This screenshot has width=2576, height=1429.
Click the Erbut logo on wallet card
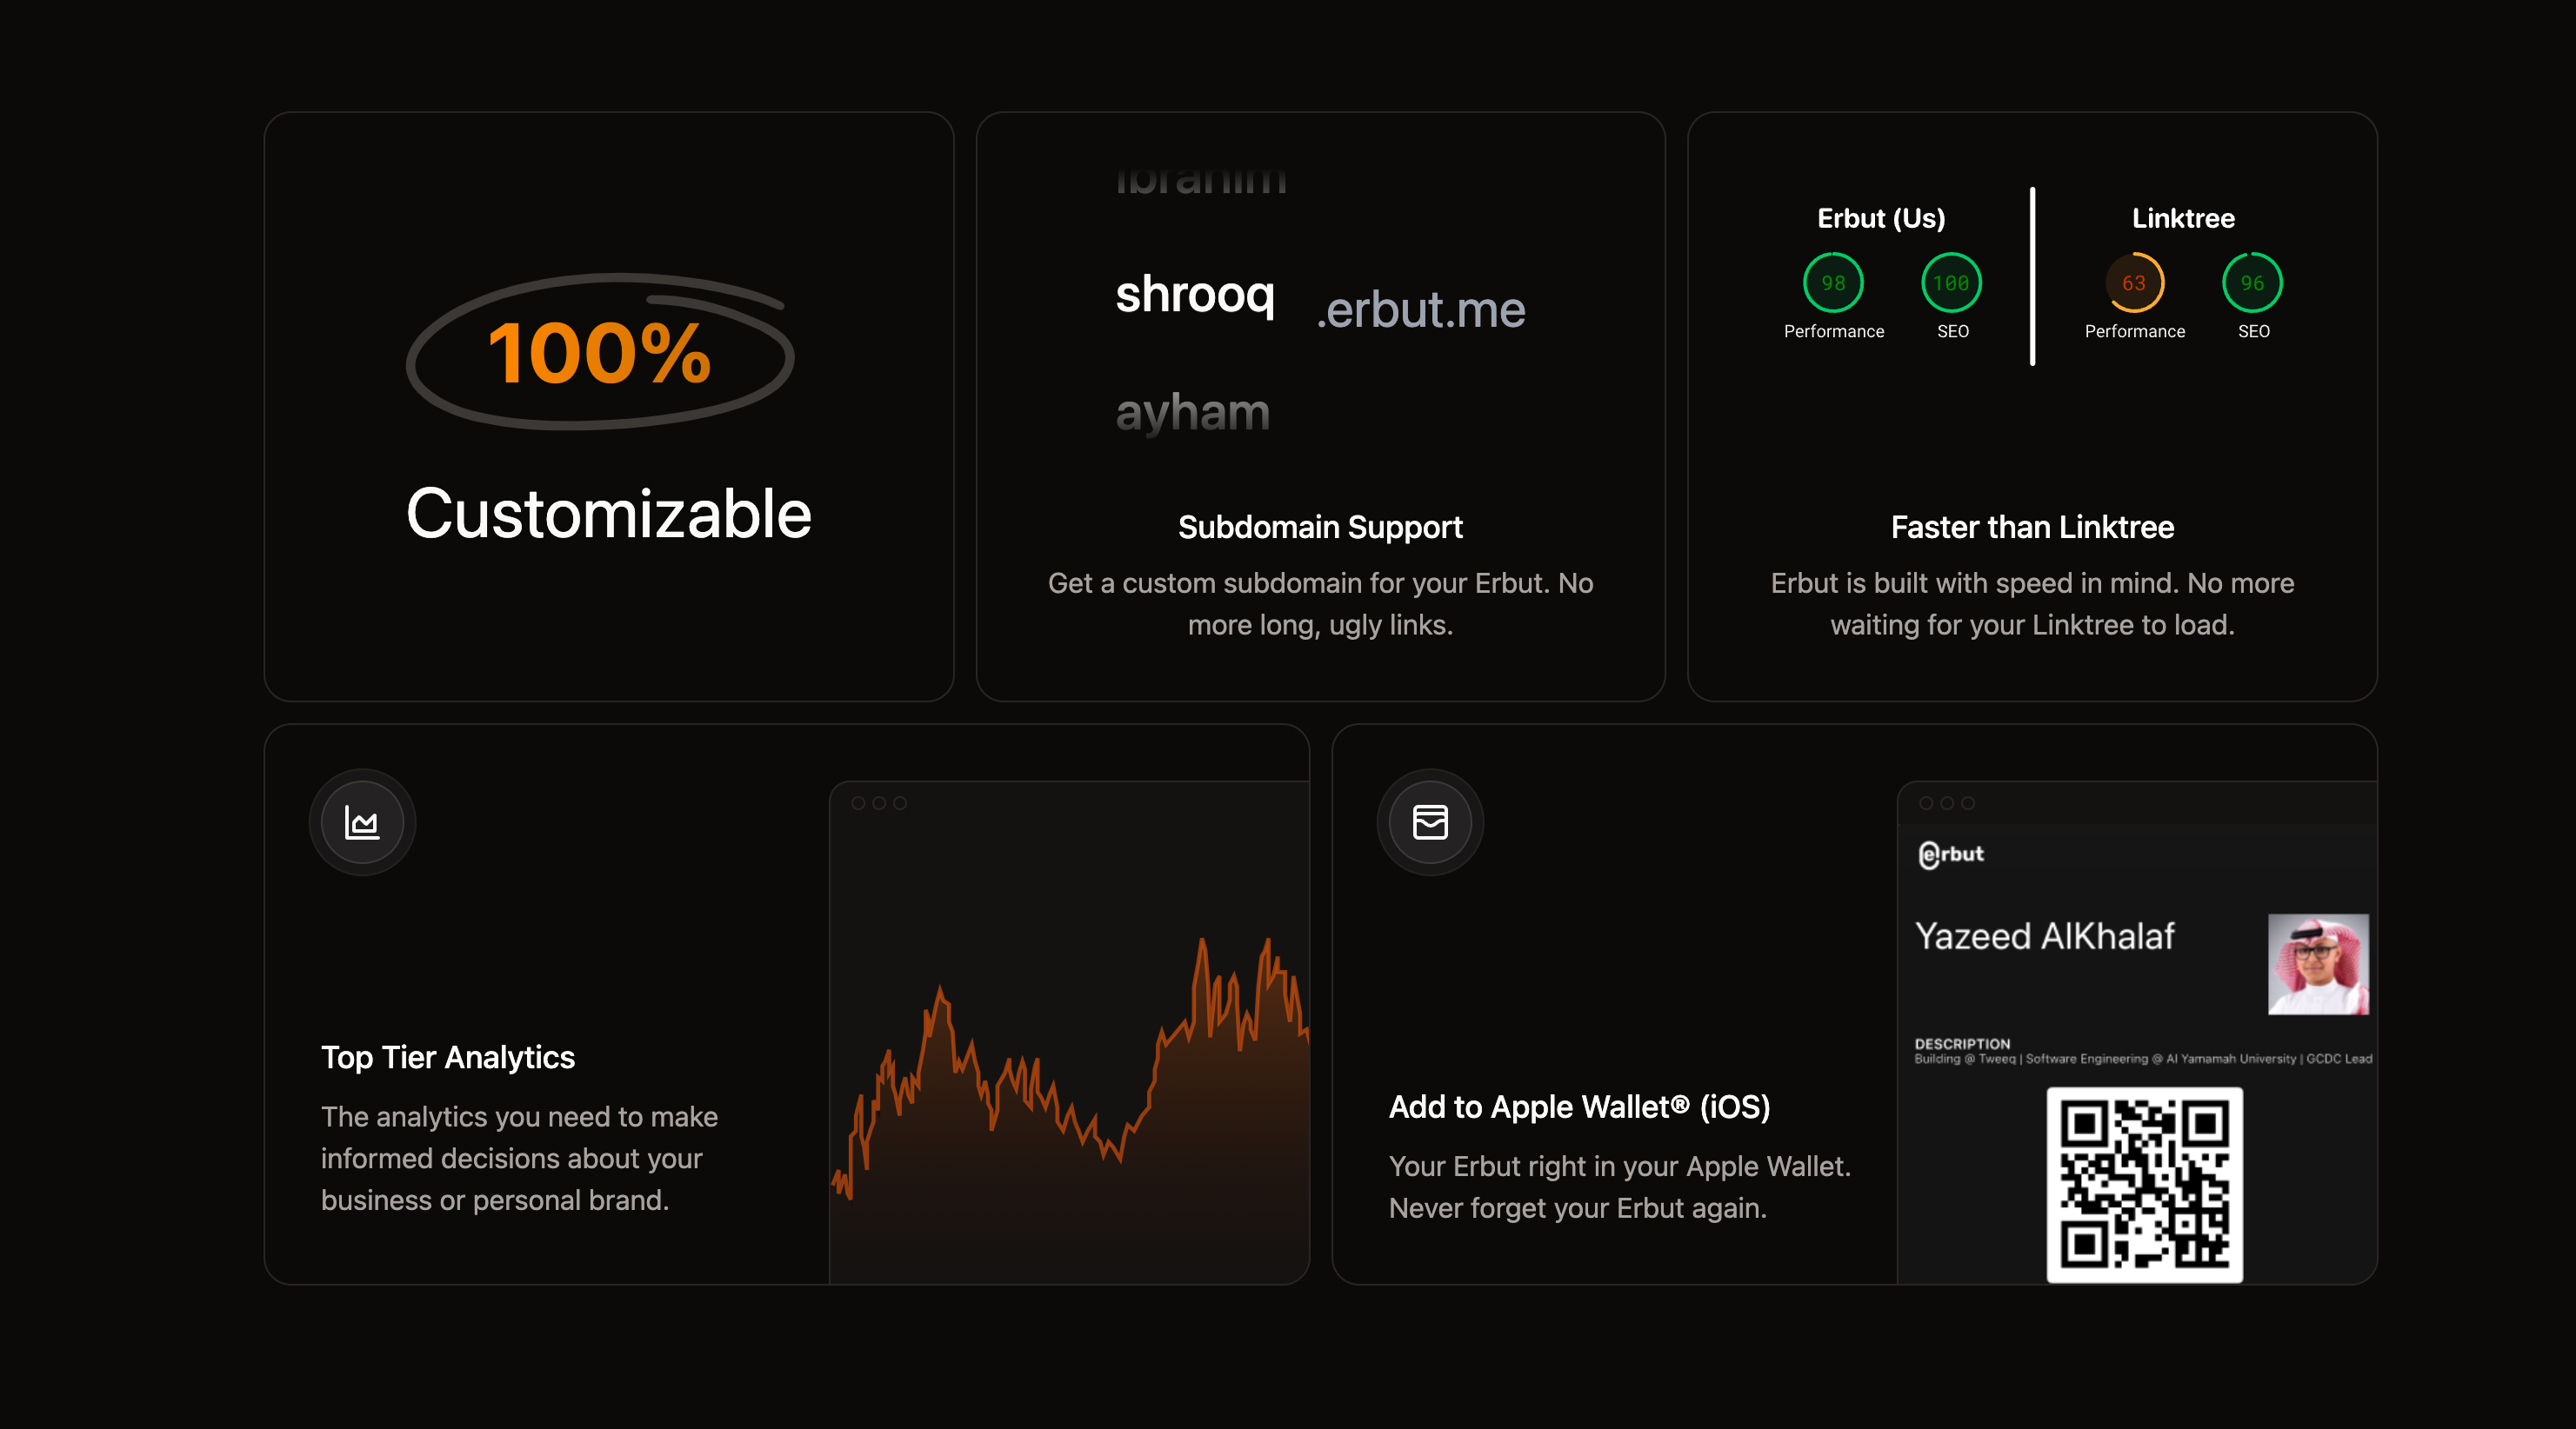click(1951, 854)
